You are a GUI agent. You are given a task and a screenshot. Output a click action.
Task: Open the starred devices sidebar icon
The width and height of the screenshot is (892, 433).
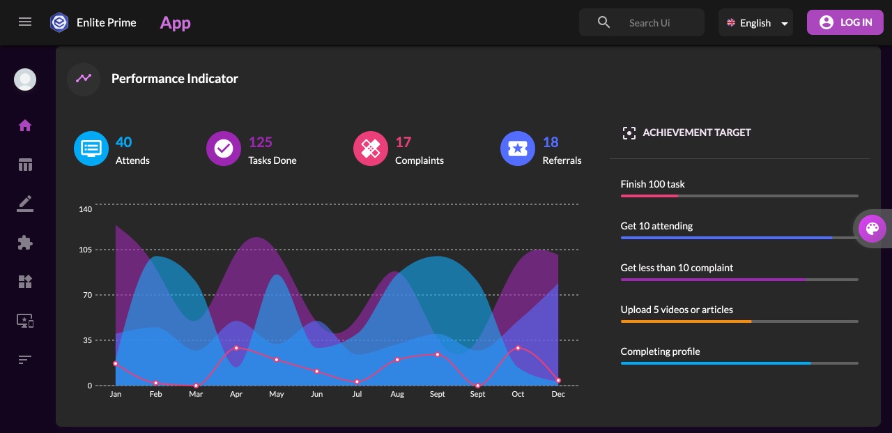pyautogui.click(x=25, y=321)
